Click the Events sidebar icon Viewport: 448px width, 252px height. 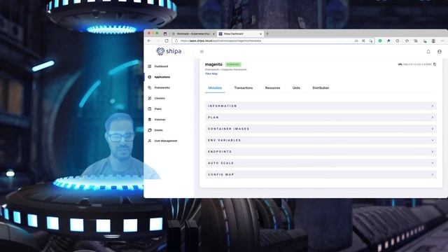149,130
